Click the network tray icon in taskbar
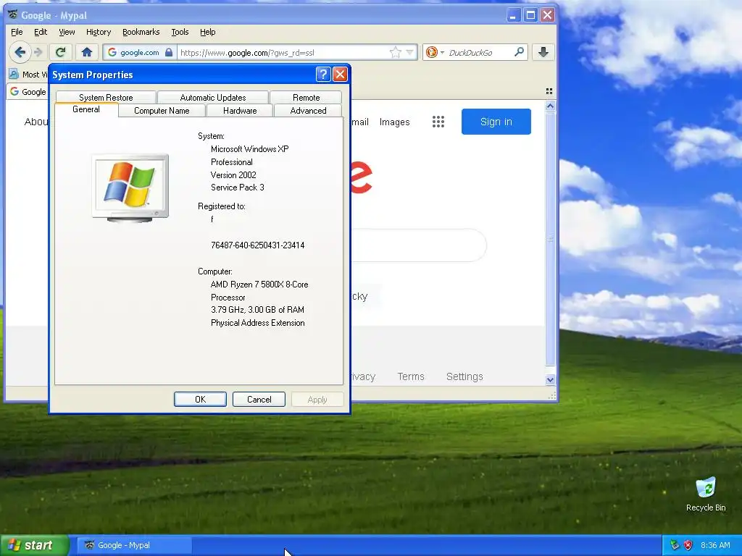 (675, 545)
